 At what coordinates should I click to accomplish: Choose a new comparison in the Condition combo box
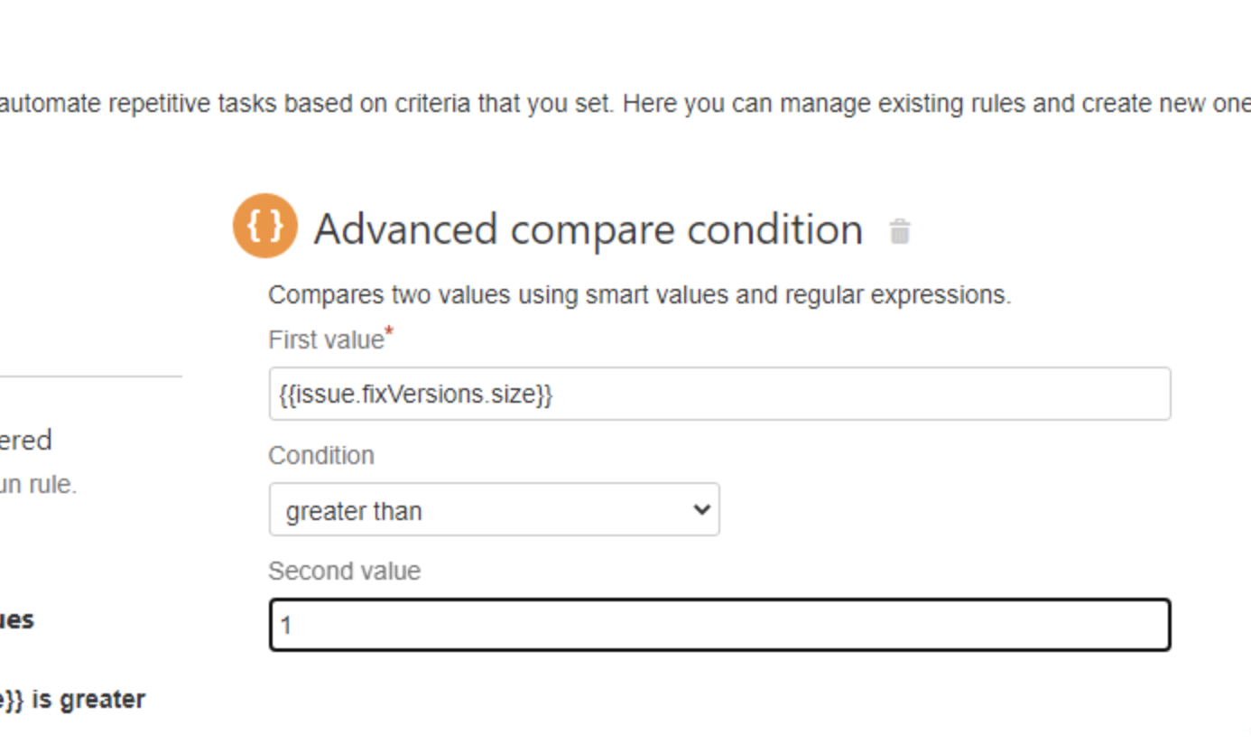(x=493, y=509)
